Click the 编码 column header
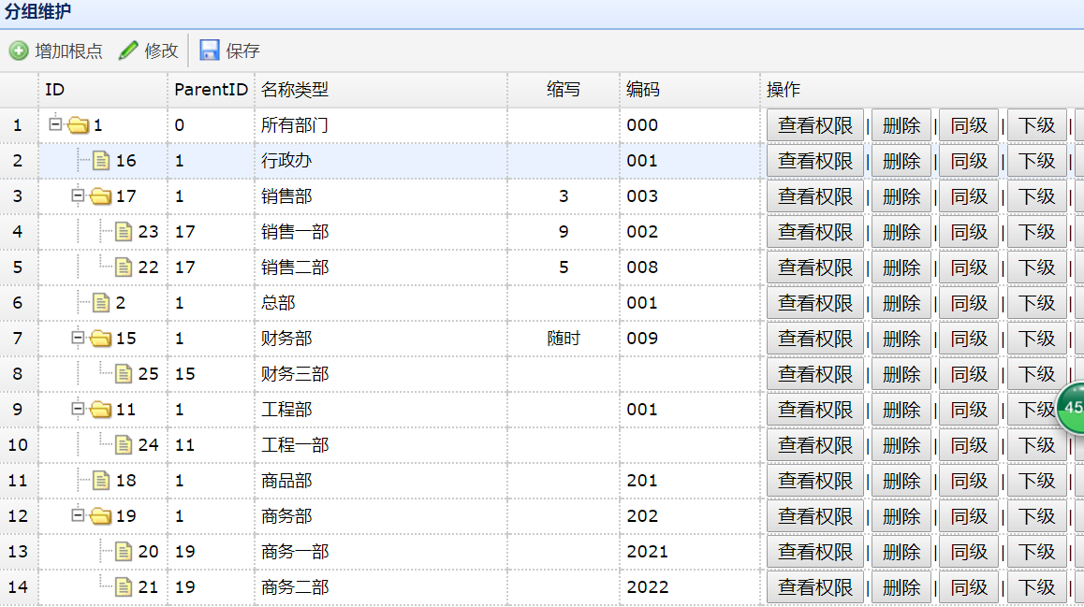The image size is (1084, 607). tap(643, 90)
